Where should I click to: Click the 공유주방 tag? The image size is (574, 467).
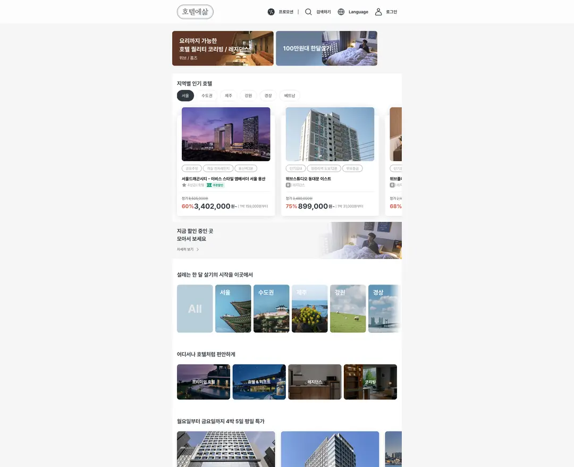click(192, 169)
